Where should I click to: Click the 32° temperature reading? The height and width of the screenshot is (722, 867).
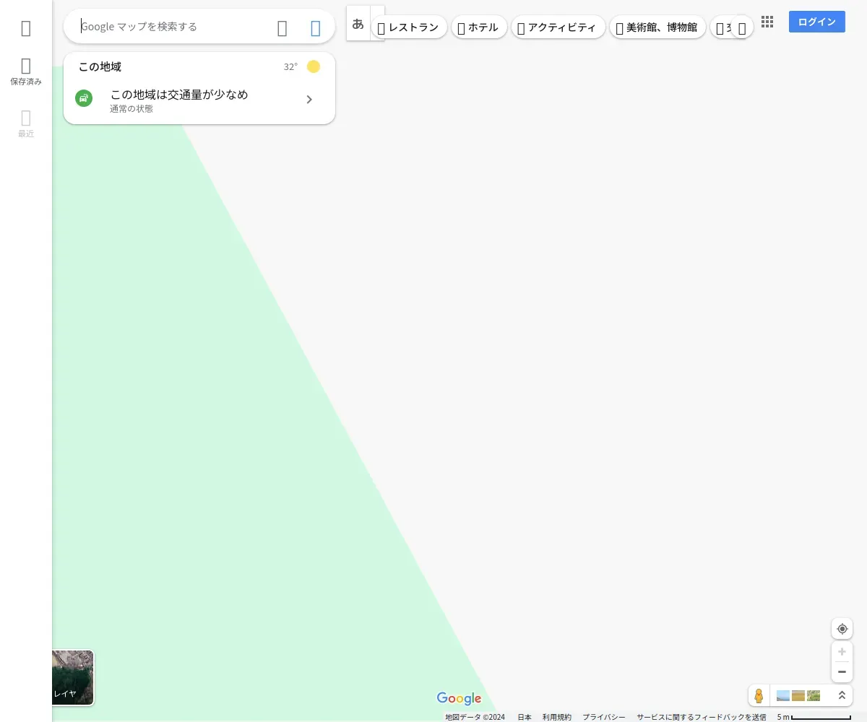pyautogui.click(x=290, y=66)
